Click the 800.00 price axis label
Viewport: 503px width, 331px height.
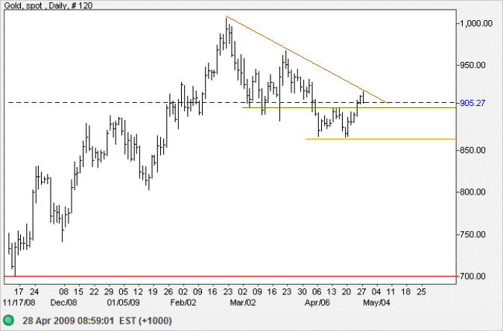tap(472, 192)
